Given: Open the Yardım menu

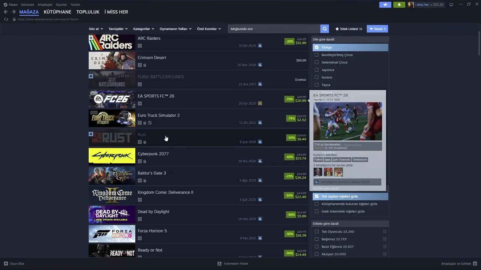Looking at the screenshot, I should (x=75, y=4).
